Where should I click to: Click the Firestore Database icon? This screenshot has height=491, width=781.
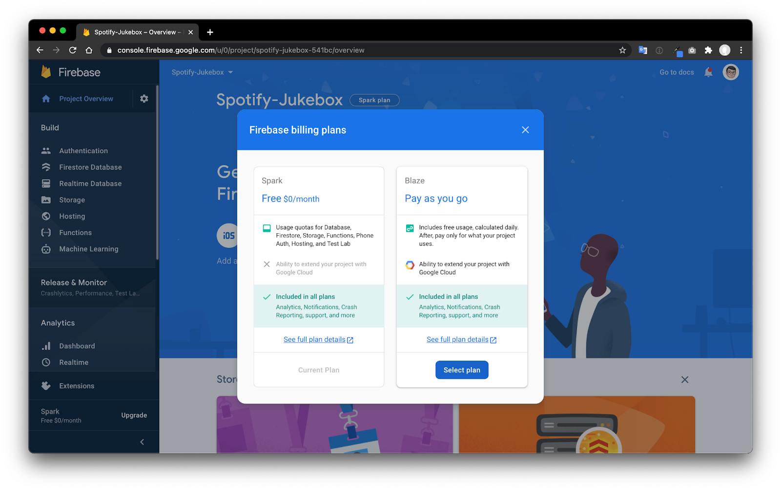pyautogui.click(x=46, y=167)
